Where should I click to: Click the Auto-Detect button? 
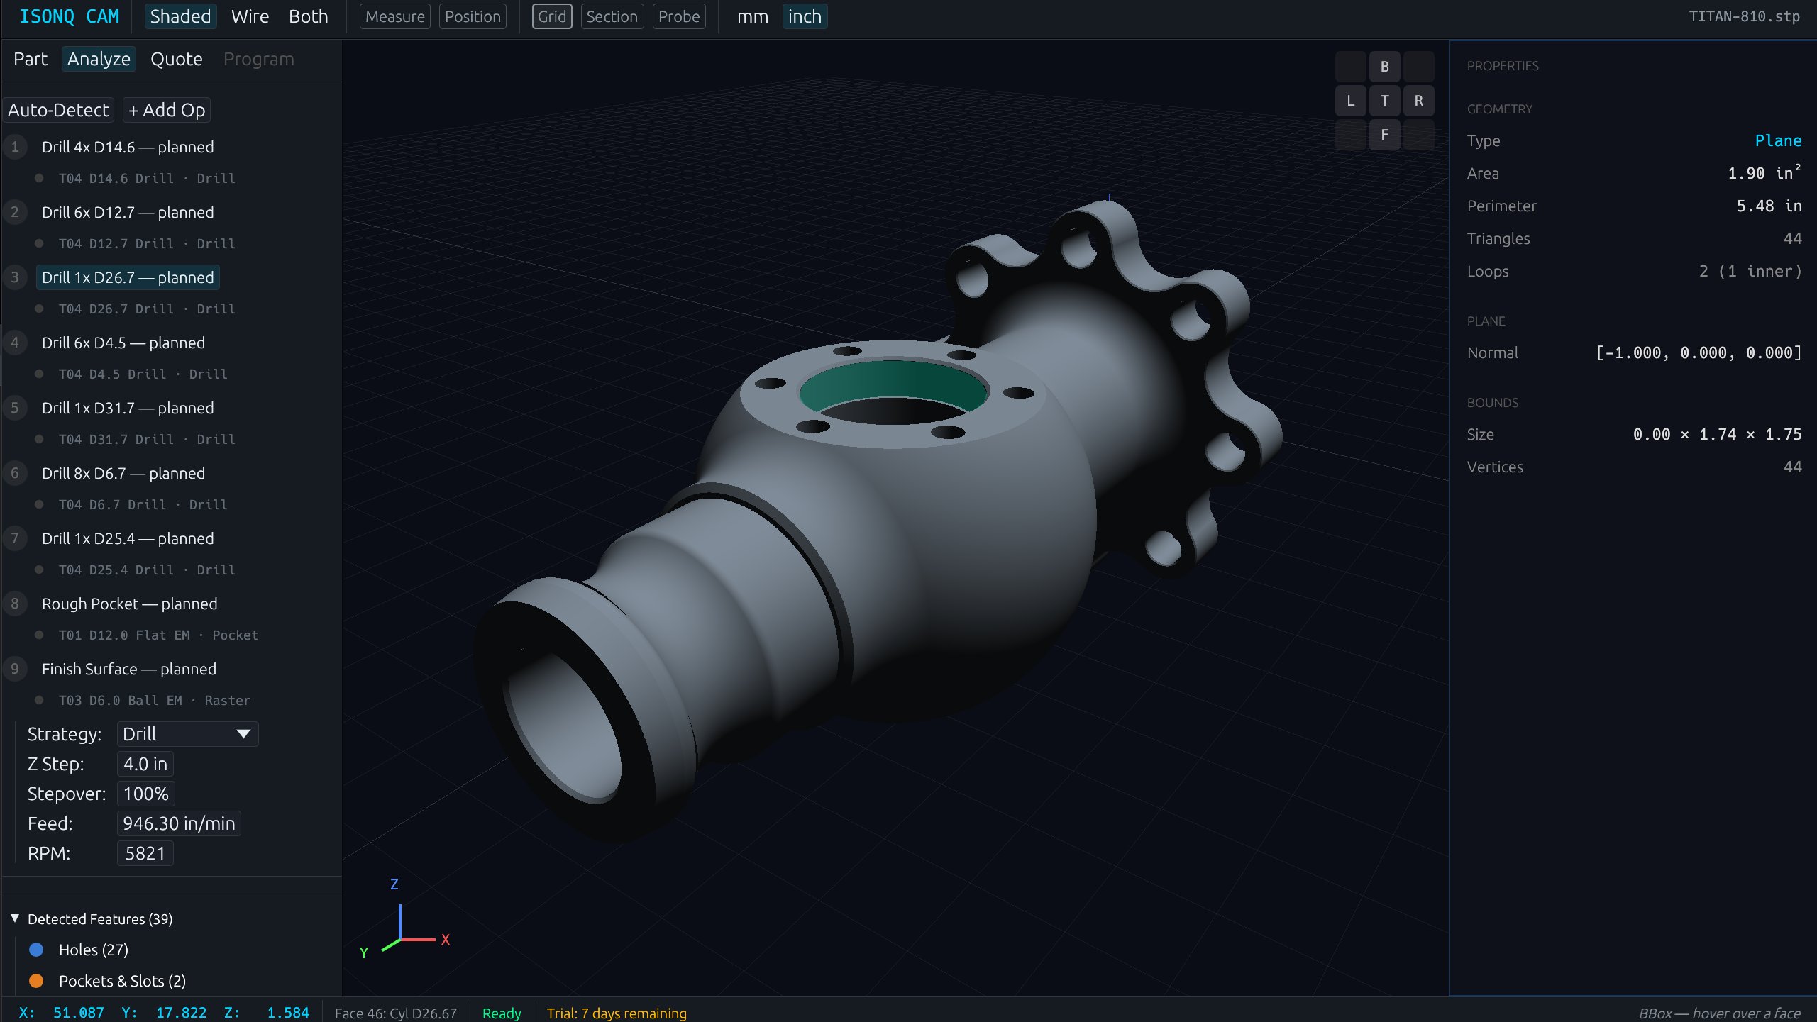point(58,110)
